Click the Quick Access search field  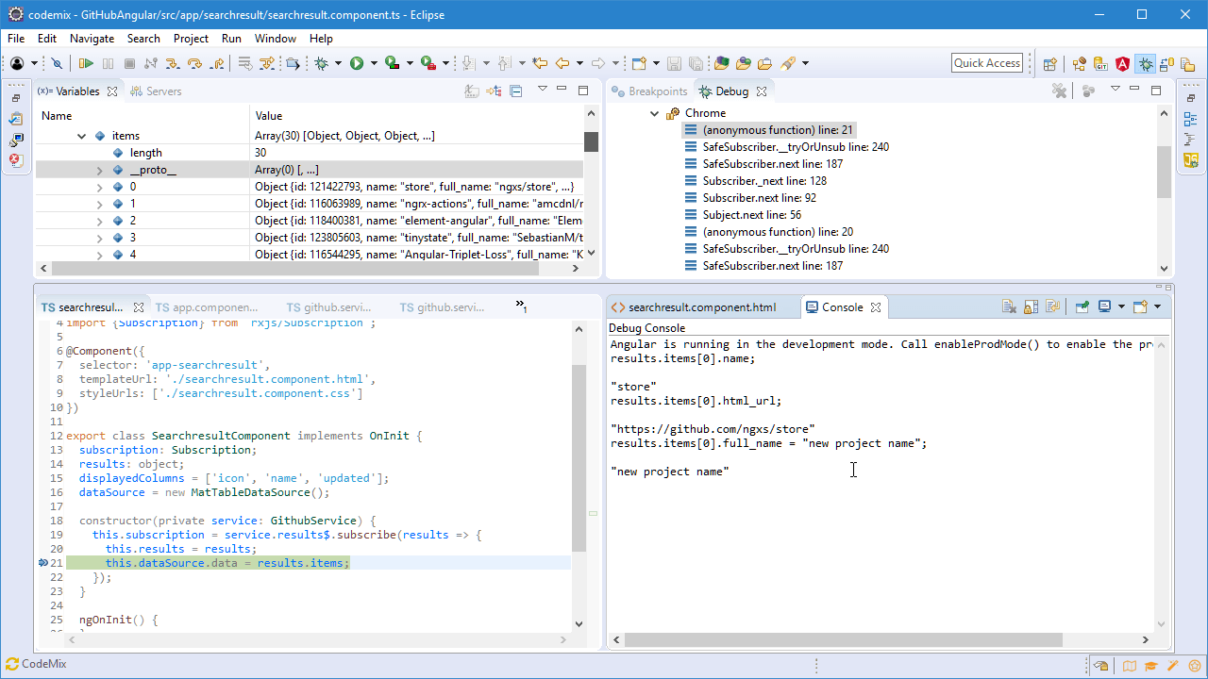point(986,63)
